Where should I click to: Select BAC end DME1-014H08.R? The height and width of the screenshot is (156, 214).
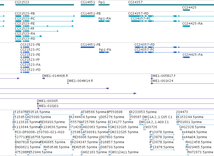pos(55,76)
